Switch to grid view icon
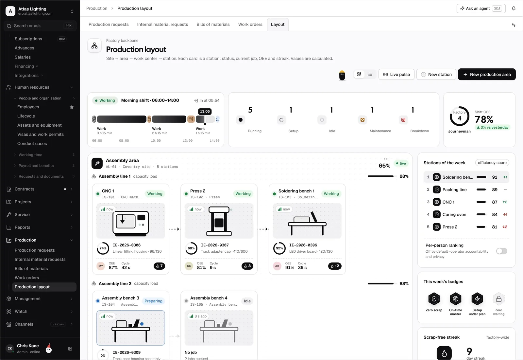523x360 pixels. tap(359, 74)
